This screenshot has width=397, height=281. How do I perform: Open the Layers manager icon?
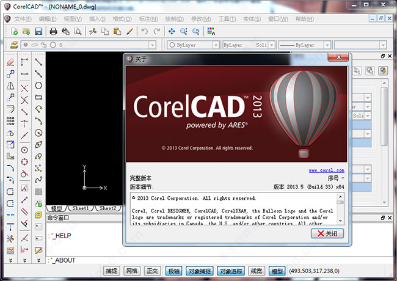(14, 45)
